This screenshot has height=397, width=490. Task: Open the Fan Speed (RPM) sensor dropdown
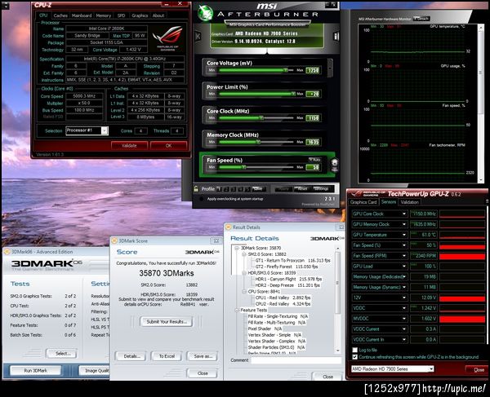(x=403, y=256)
